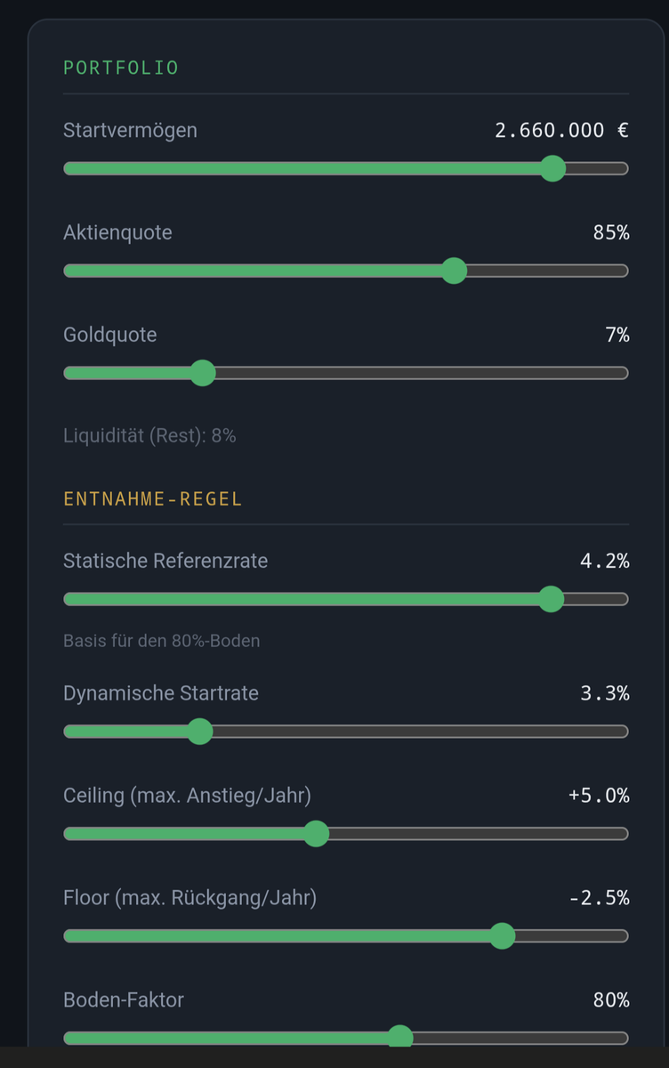Click the Boden-Faktor slider handle
669x1068 pixels.
(400, 1037)
